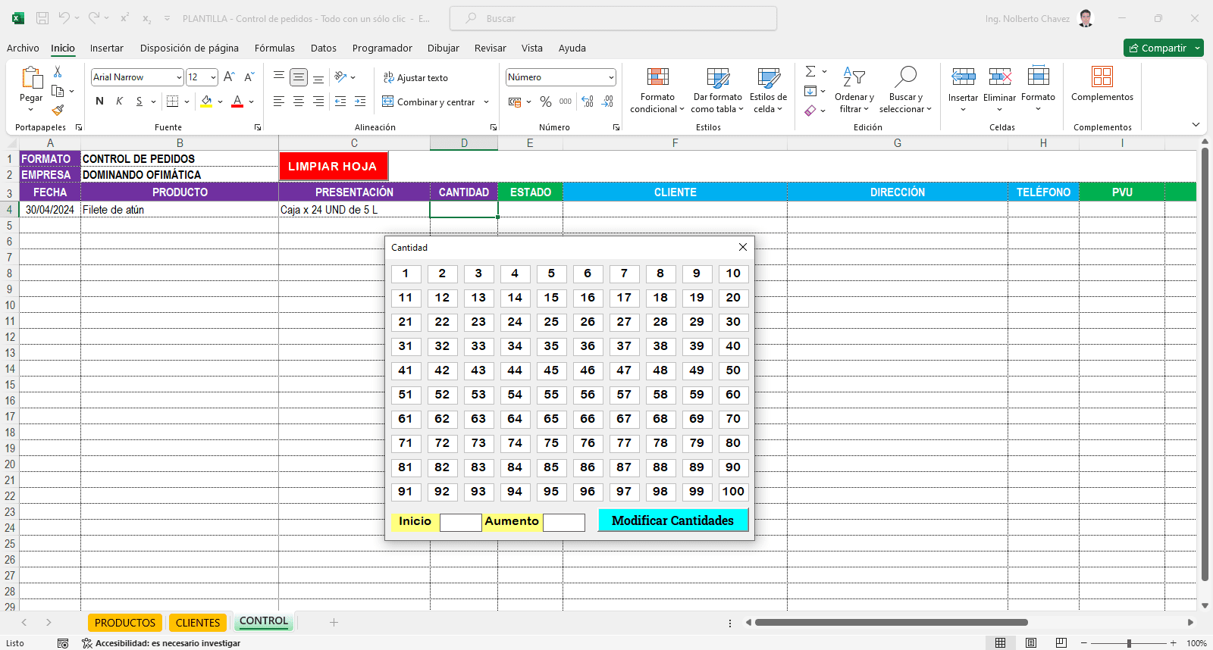1213x650 pixels.
Task: Open the font size dropdown
Action: tap(213, 77)
